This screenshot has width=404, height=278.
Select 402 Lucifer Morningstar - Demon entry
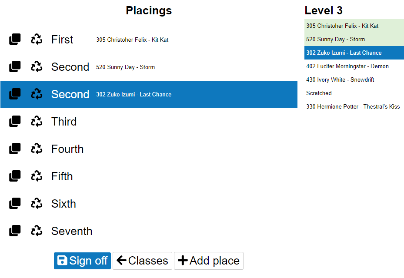(x=347, y=66)
